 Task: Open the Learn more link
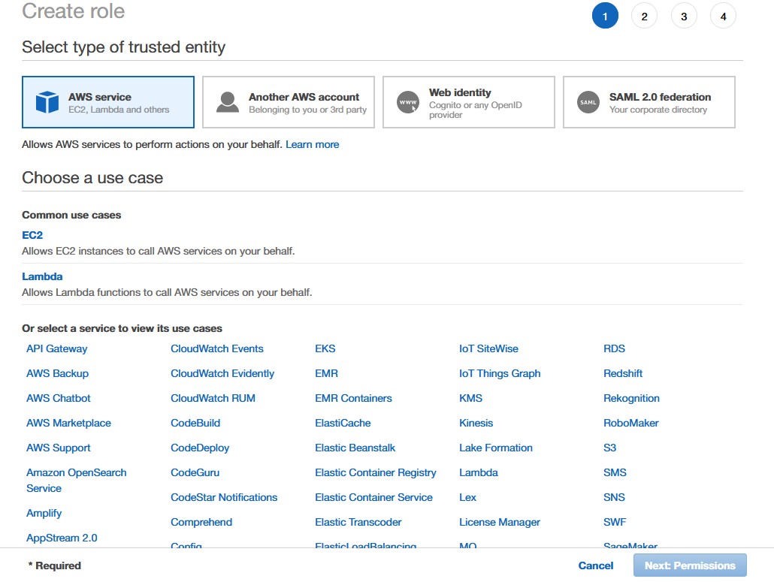tap(313, 144)
